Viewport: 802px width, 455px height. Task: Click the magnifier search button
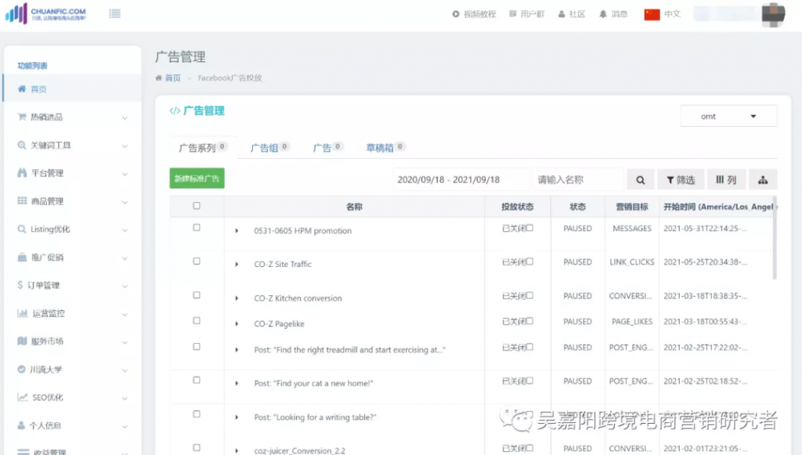pos(641,179)
